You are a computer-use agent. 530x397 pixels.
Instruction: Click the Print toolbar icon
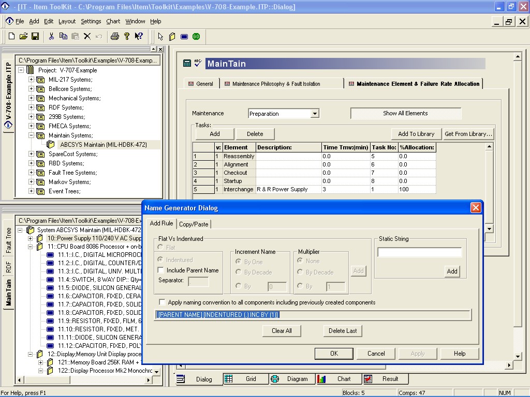tap(115, 36)
